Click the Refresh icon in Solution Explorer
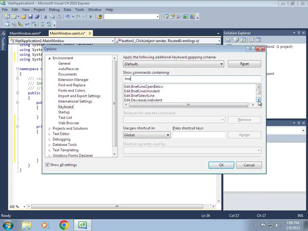 tap(243, 40)
